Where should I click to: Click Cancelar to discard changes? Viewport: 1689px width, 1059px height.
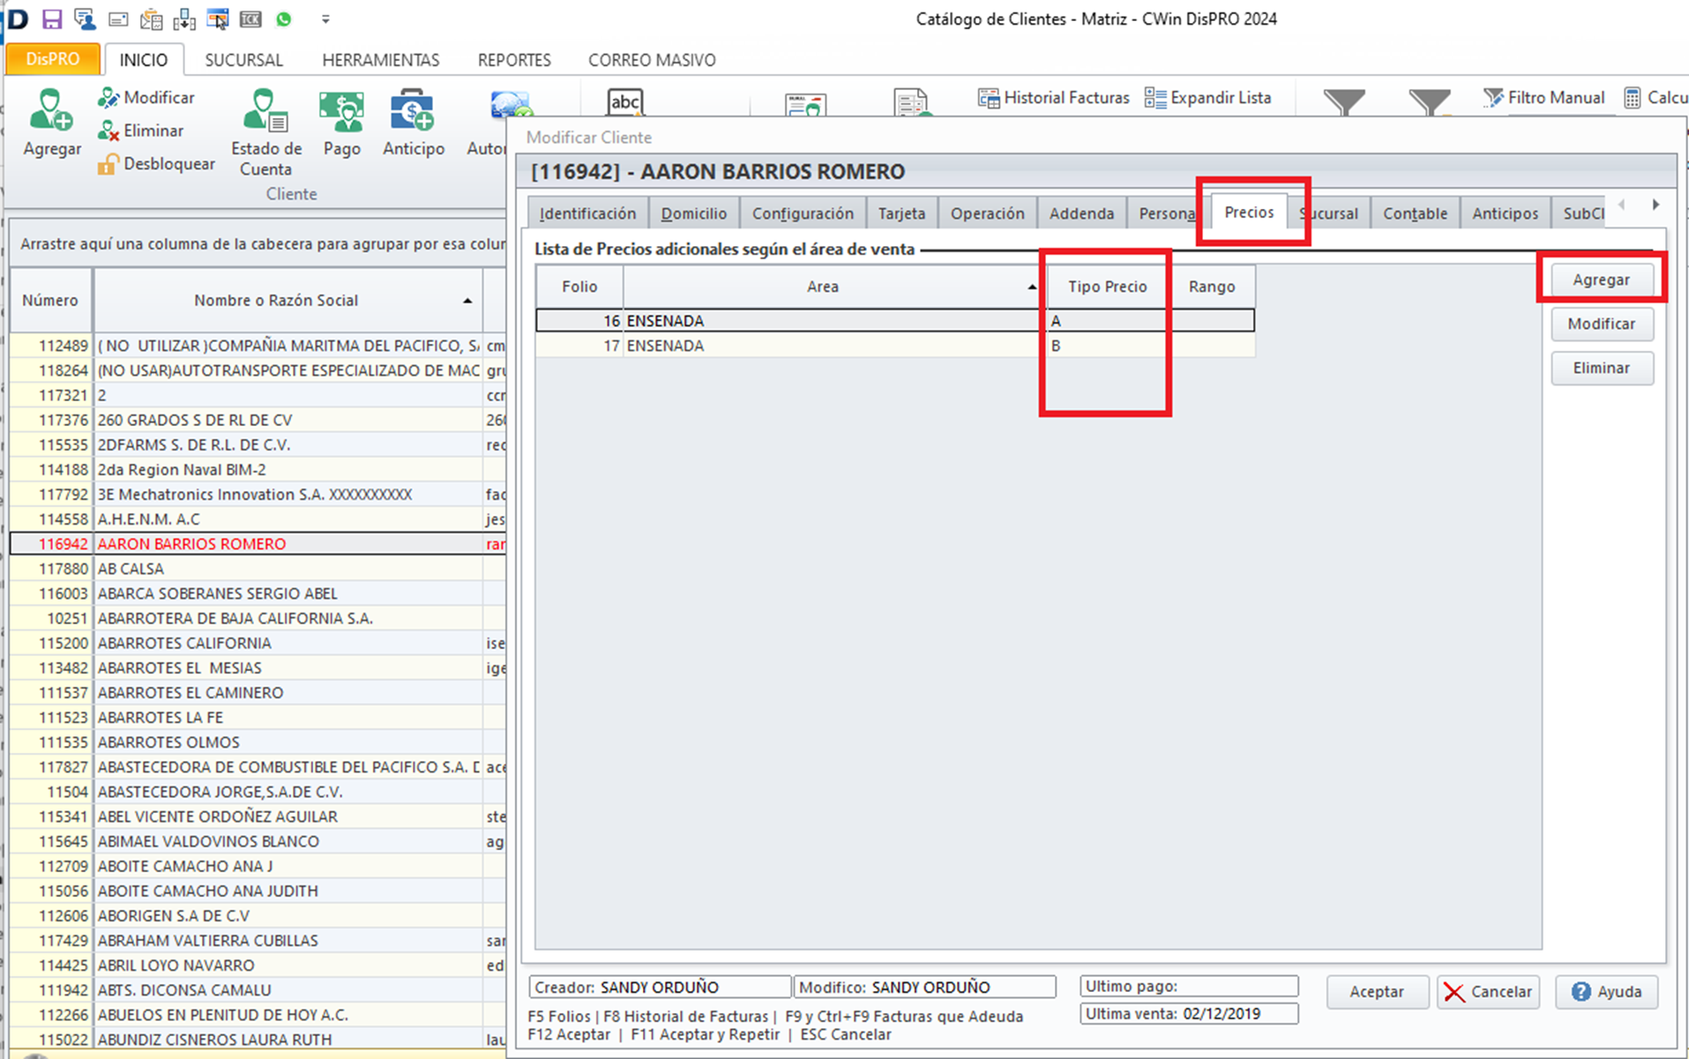1488,992
